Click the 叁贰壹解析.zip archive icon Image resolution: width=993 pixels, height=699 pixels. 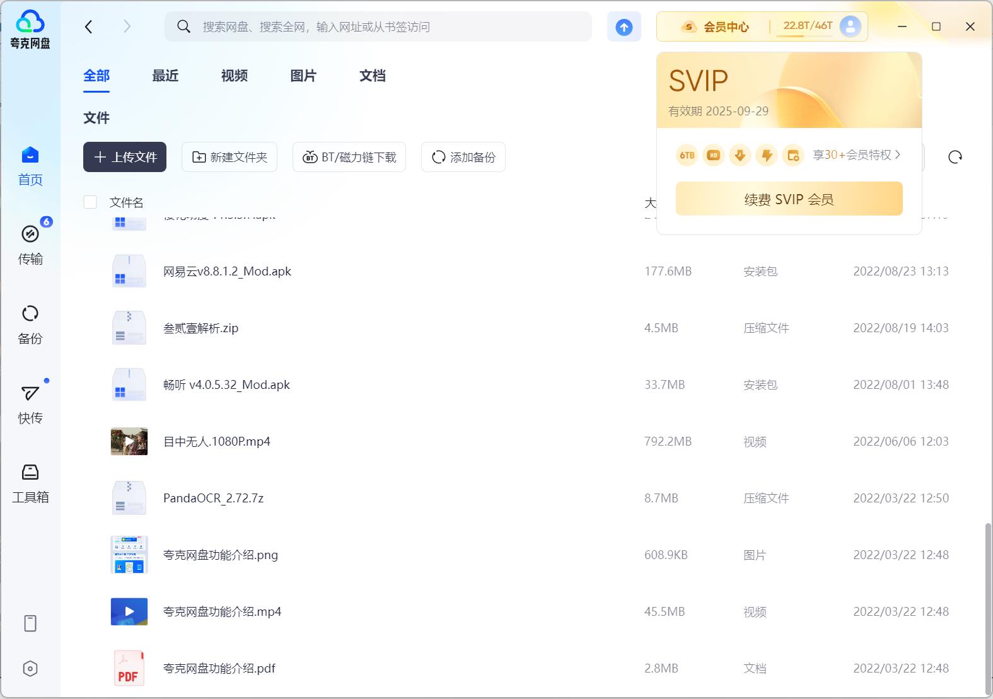(129, 328)
